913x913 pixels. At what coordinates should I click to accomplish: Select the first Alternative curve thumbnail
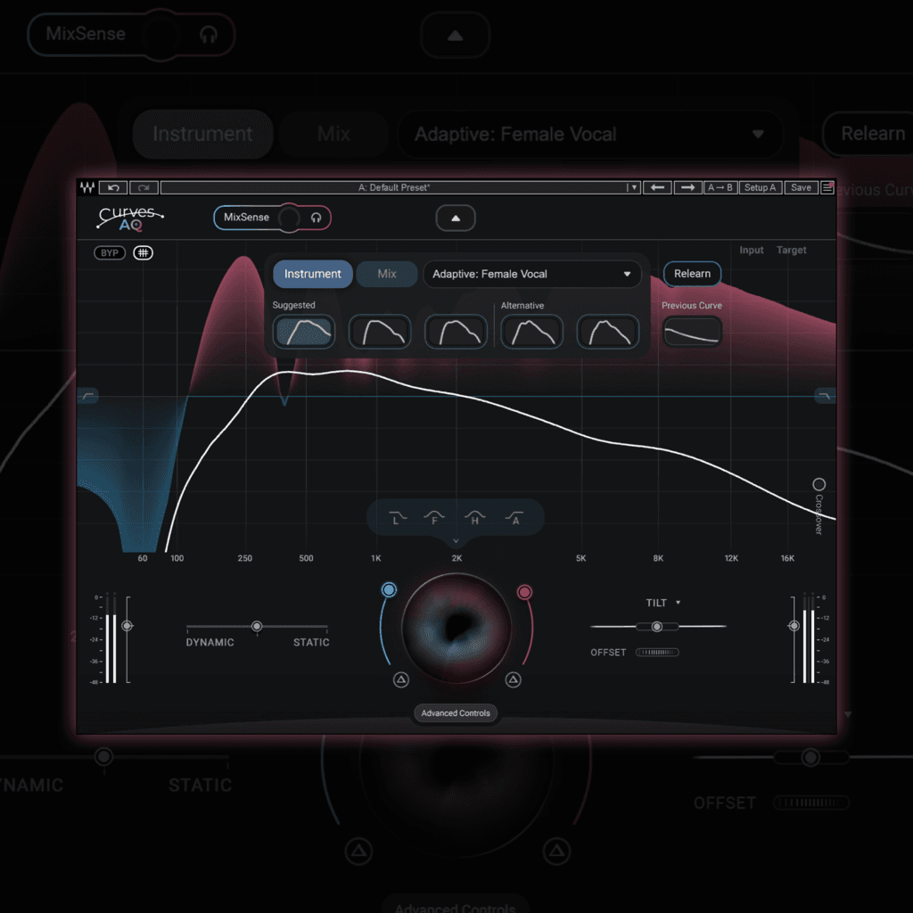pyautogui.click(x=532, y=332)
